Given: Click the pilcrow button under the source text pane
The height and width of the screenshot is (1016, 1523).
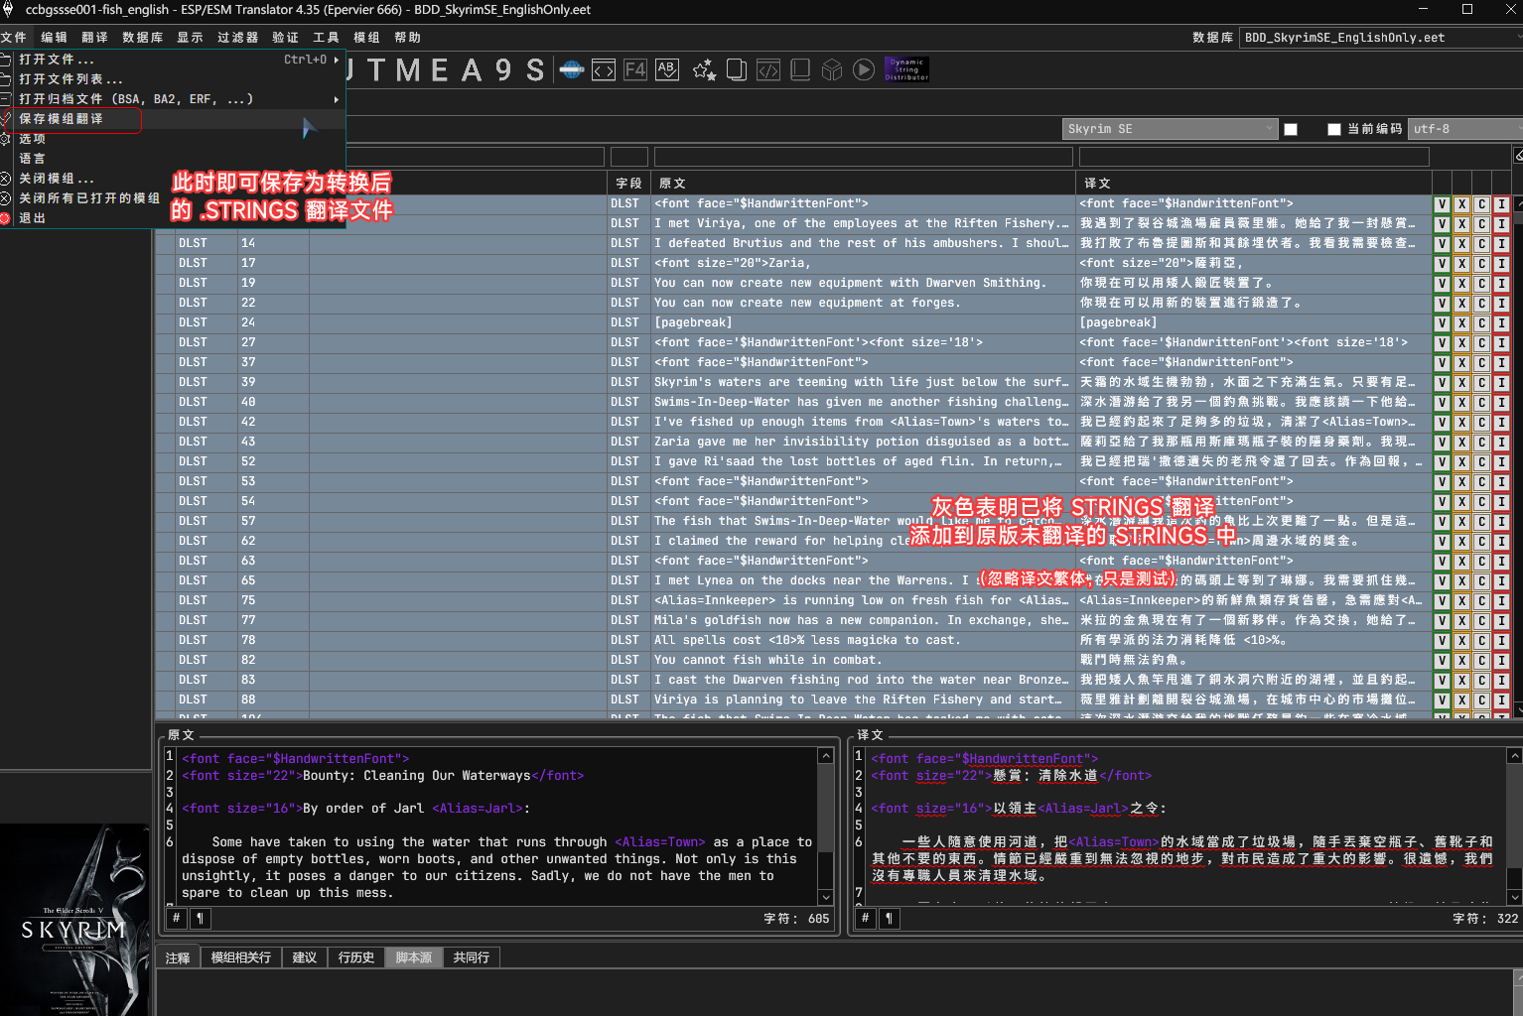Looking at the screenshot, I should point(200,919).
